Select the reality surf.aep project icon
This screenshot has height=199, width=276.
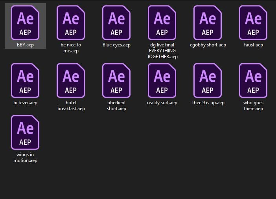tap(162, 81)
